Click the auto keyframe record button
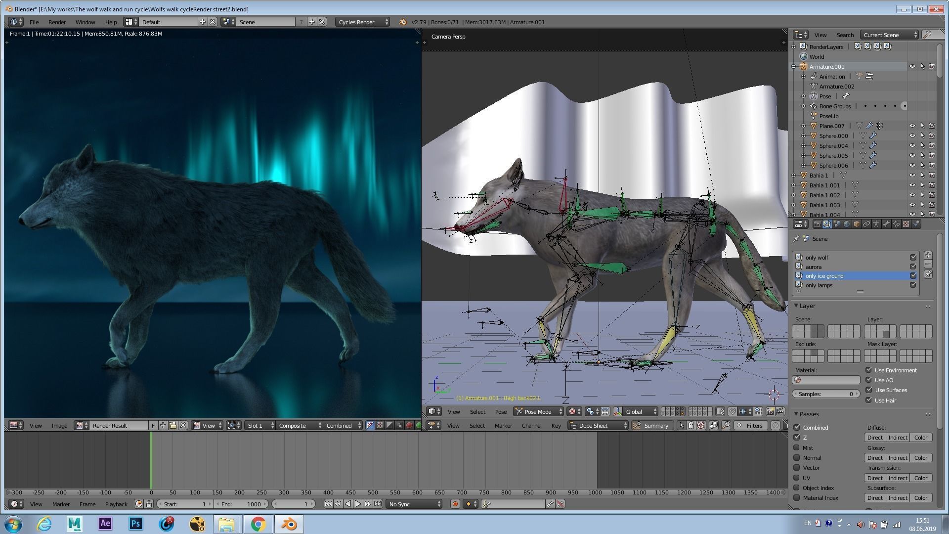The image size is (949, 534). coord(455,504)
